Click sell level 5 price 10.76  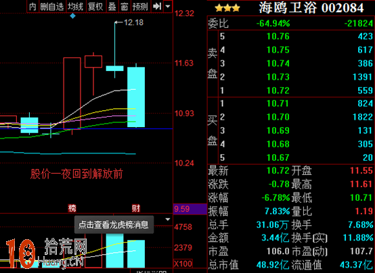point(278,36)
